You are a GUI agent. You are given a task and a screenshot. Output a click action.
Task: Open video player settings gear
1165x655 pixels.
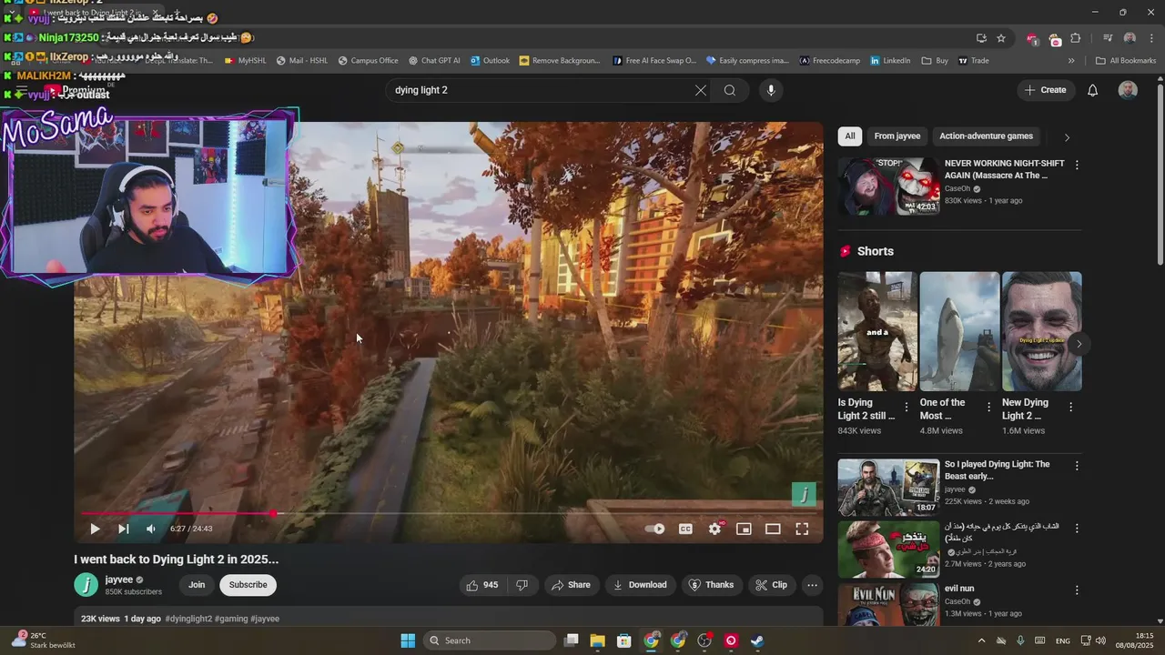pyautogui.click(x=715, y=529)
